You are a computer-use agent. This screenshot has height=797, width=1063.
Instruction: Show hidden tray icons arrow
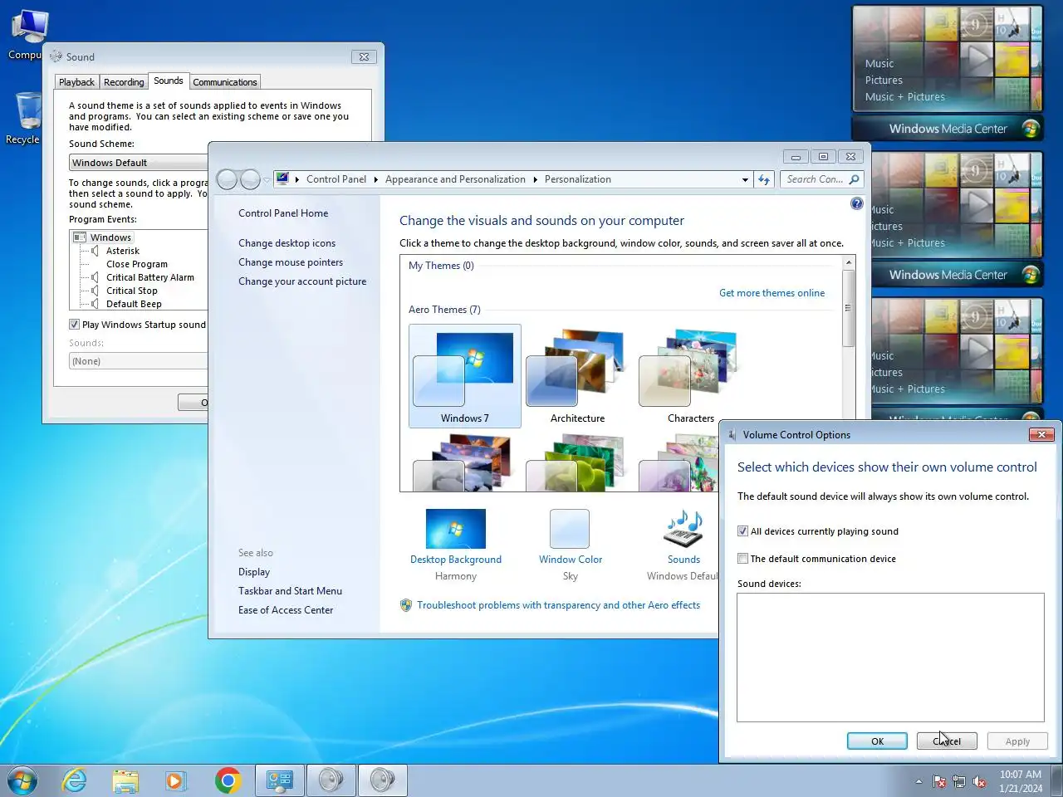tap(918, 781)
